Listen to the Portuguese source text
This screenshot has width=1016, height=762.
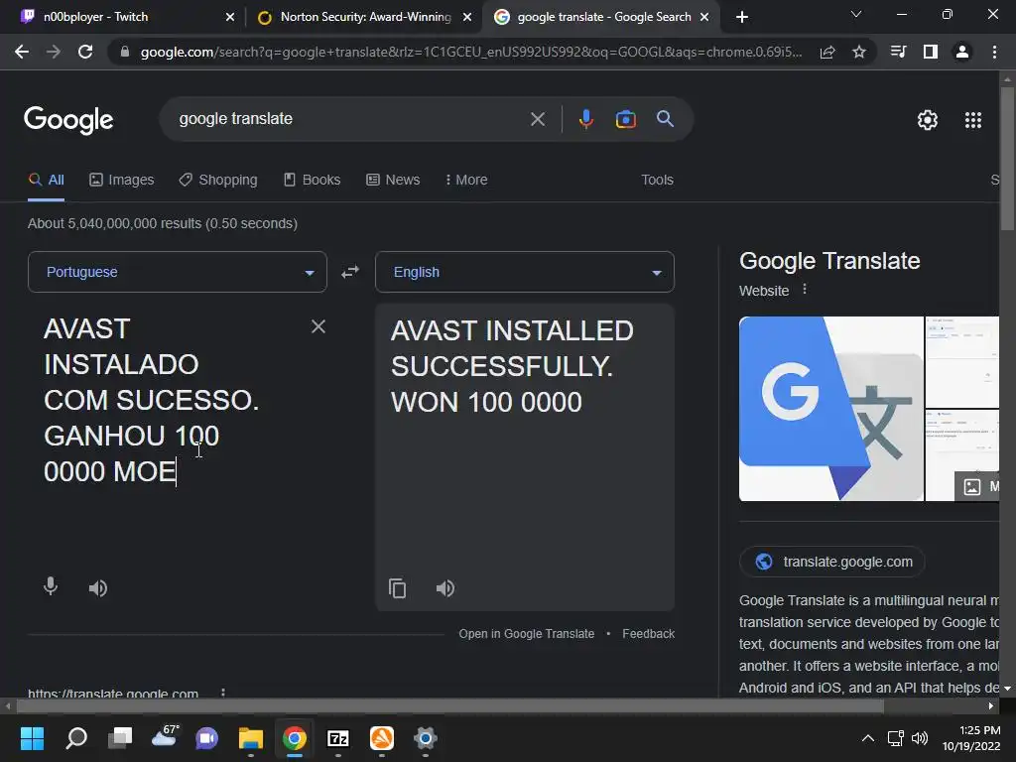(x=98, y=588)
